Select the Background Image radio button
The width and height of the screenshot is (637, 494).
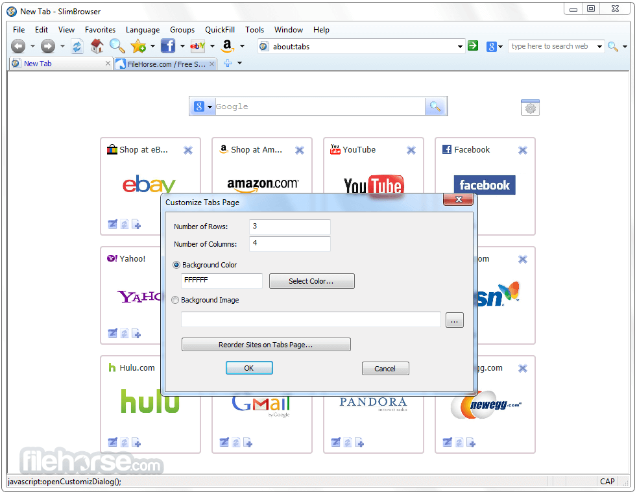click(x=175, y=300)
